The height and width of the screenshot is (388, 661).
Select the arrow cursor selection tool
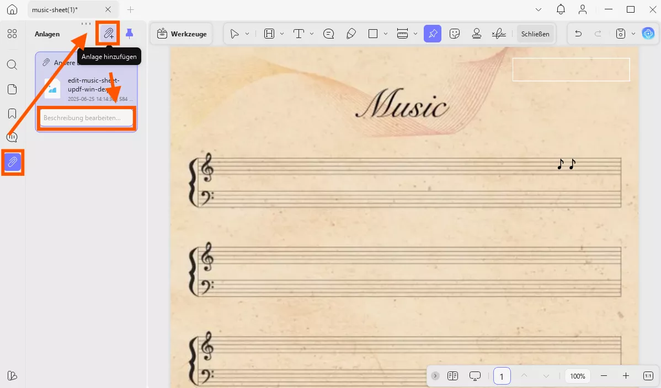pos(234,34)
